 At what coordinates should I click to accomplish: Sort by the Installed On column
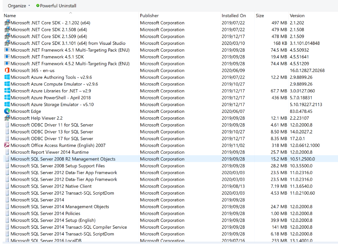coord(234,16)
